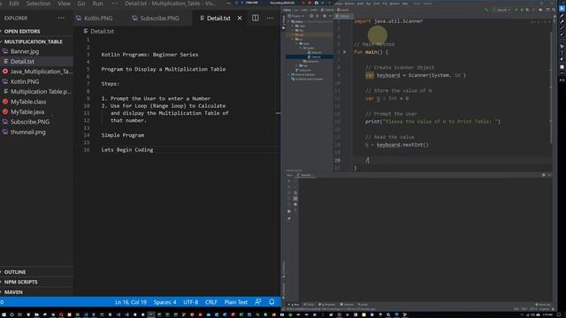Open the Run tool window settings gear
This screenshot has height=318, width=566.
(544, 175)
